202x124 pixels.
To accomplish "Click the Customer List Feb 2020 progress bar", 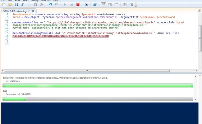I will click(98, 99).
